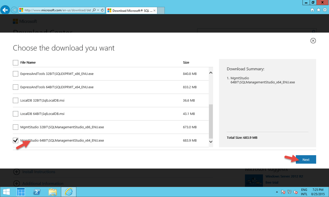Show hidden tray icons arrow
Image resolution: width=329 pixels, height=197 pixels.
pyautogui.click(x=277, y=192)
